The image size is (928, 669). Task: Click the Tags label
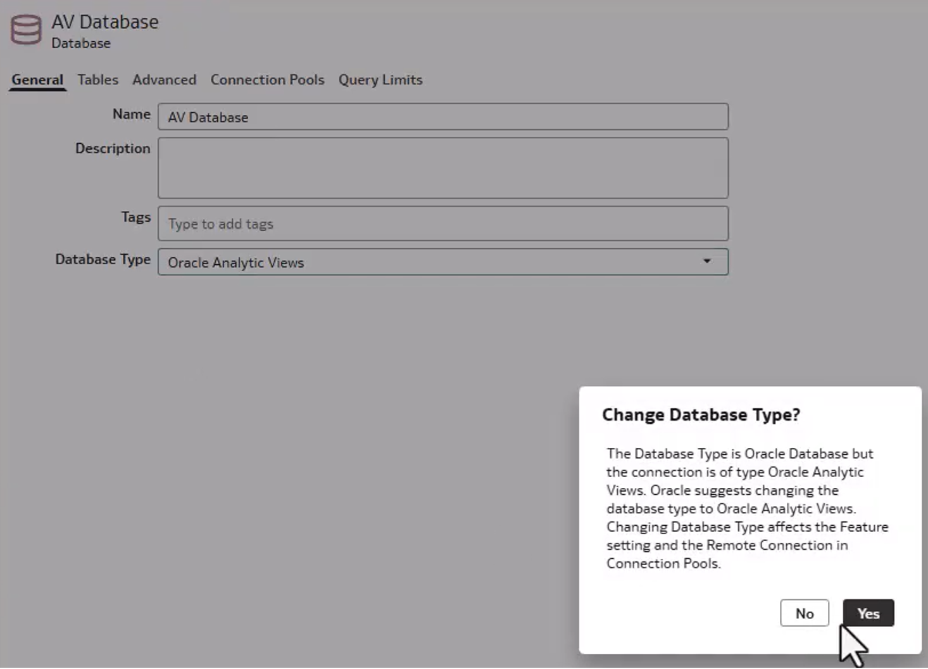click(x=135, y=217)
